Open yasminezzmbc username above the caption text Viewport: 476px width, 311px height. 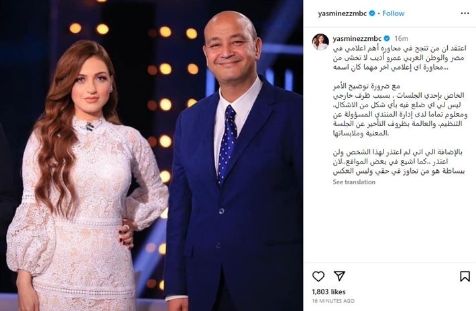[x=357, y=38]
